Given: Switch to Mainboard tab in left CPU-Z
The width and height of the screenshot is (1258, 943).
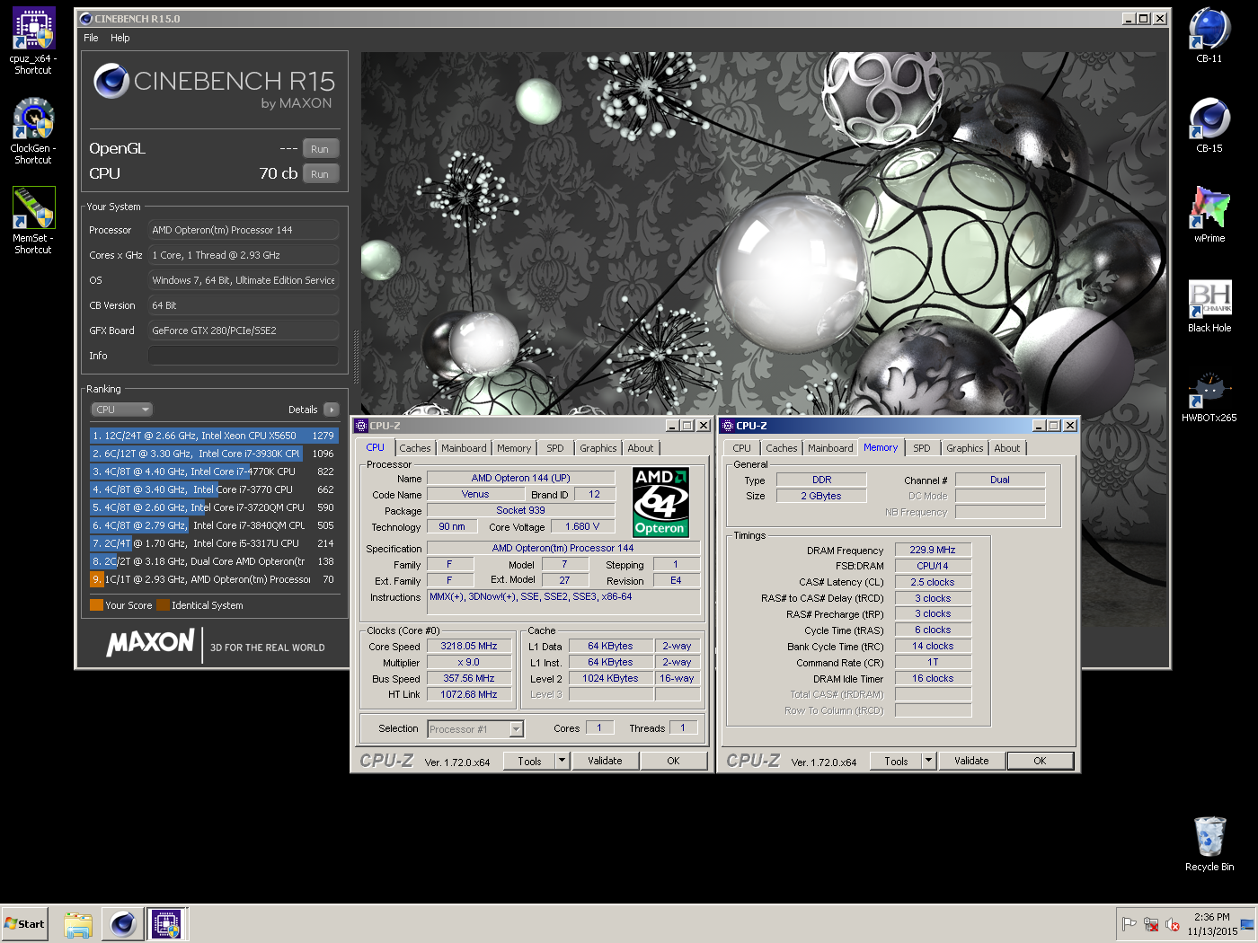Looking at the screenshot, I should click(464, 448).
